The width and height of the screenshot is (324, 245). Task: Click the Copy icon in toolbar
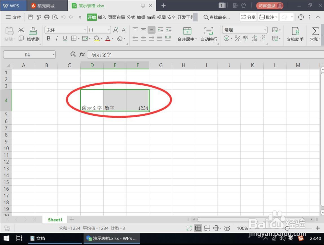pos(21,39)
